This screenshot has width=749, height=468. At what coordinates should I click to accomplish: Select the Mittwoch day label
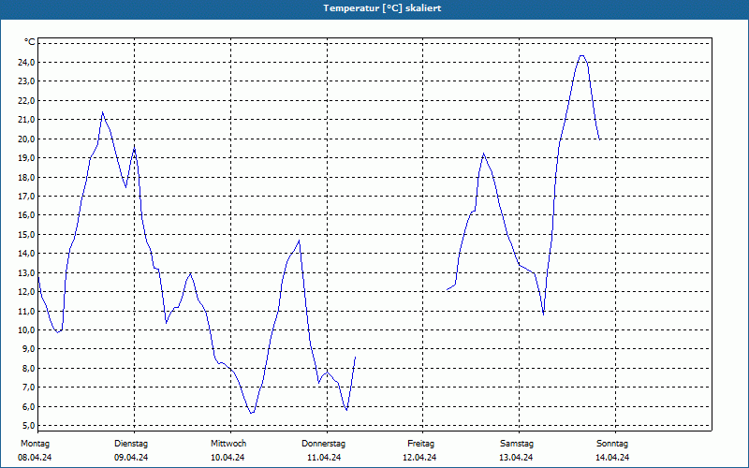(x=228, y=444)
